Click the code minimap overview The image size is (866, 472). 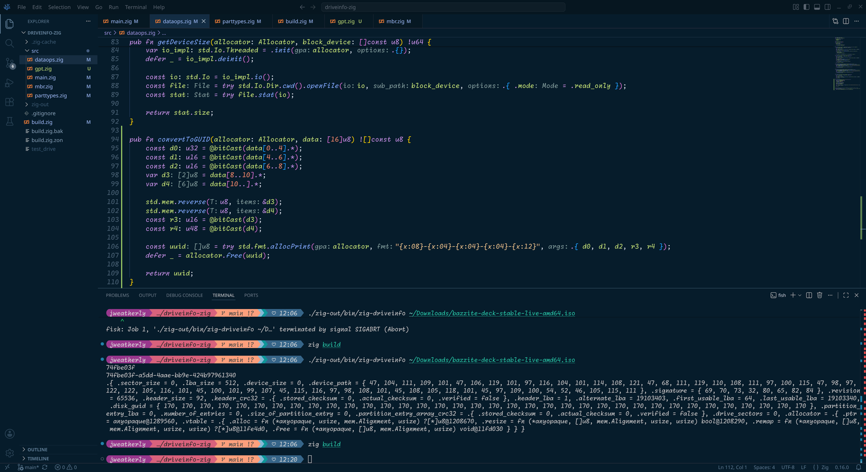click(x=846, y=65)
